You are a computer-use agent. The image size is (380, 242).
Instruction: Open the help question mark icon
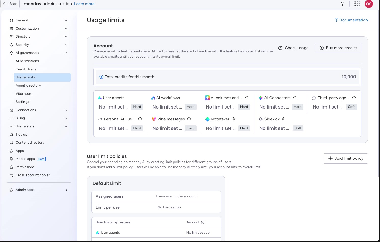[342, 4]
